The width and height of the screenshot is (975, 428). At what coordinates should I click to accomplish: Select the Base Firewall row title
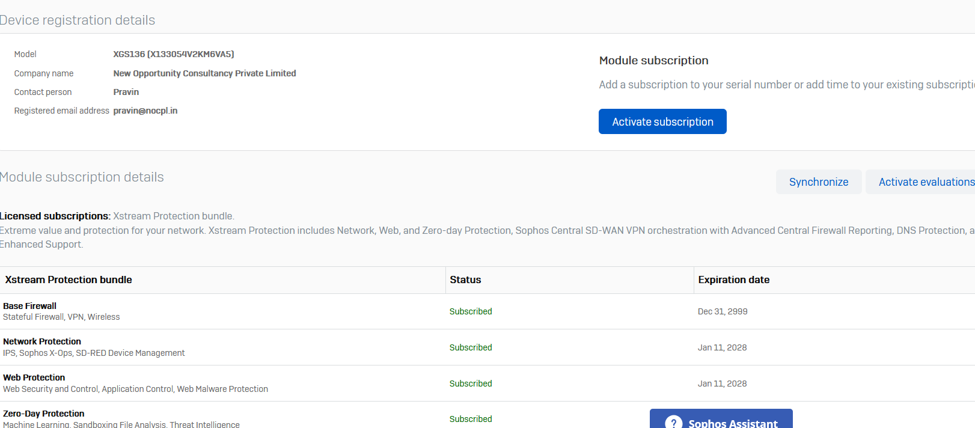(x=30, y=306)
